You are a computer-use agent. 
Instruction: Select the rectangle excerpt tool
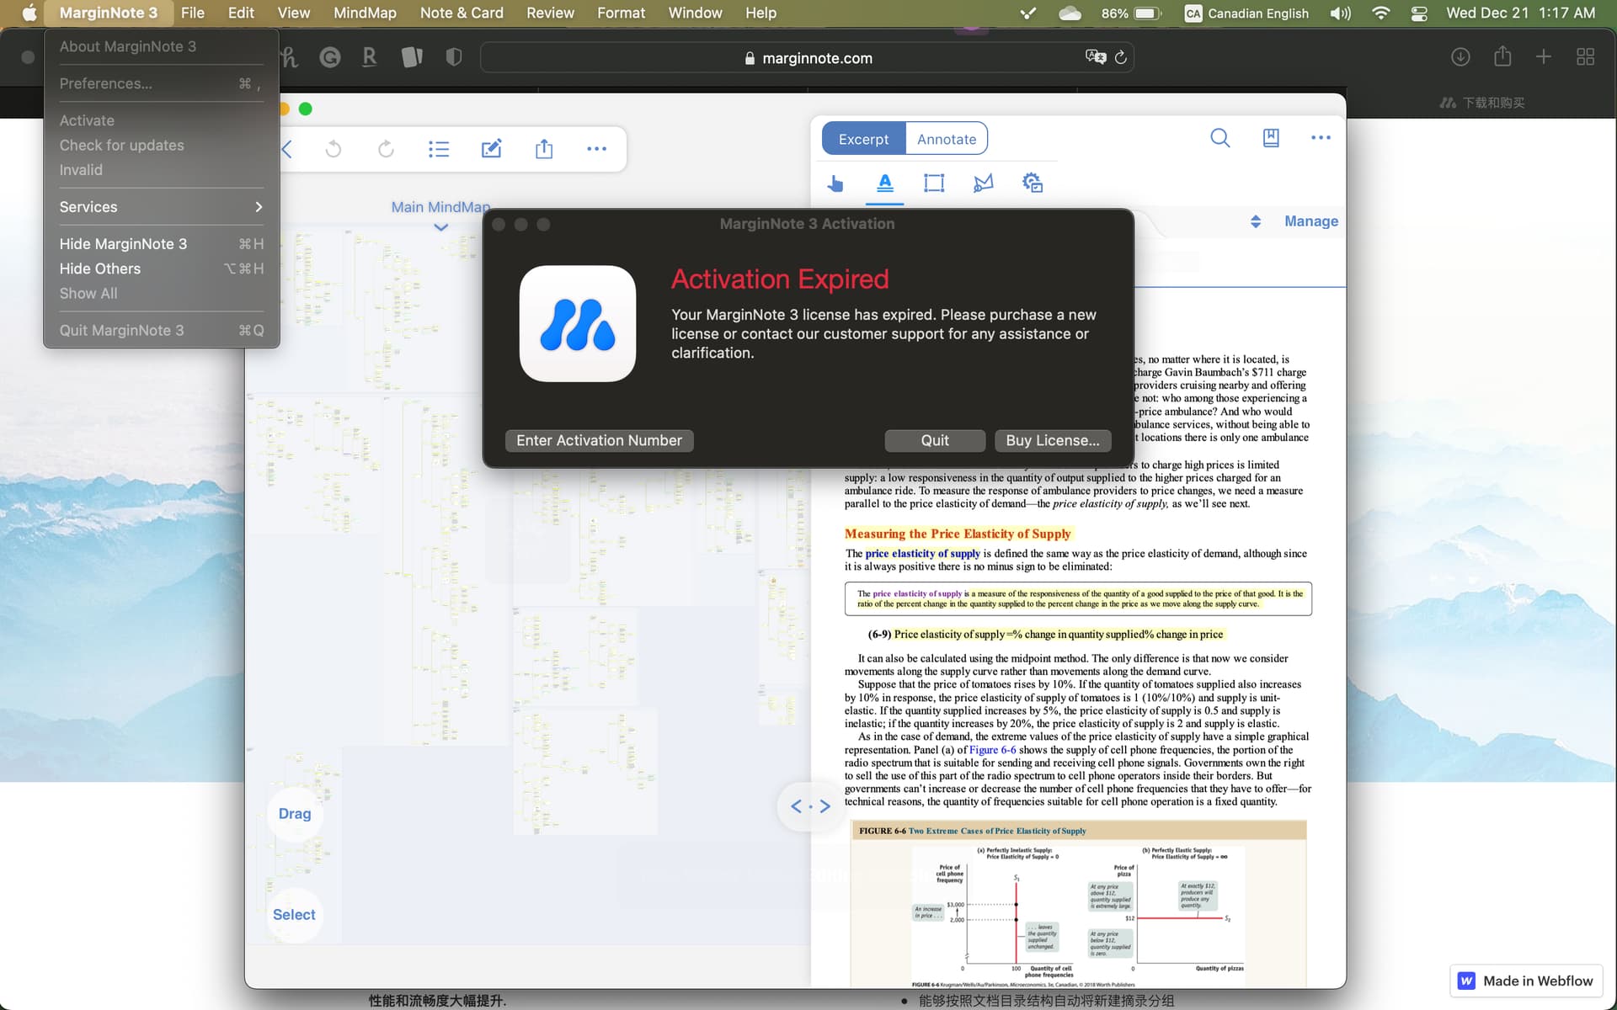(x=934, y=183)
